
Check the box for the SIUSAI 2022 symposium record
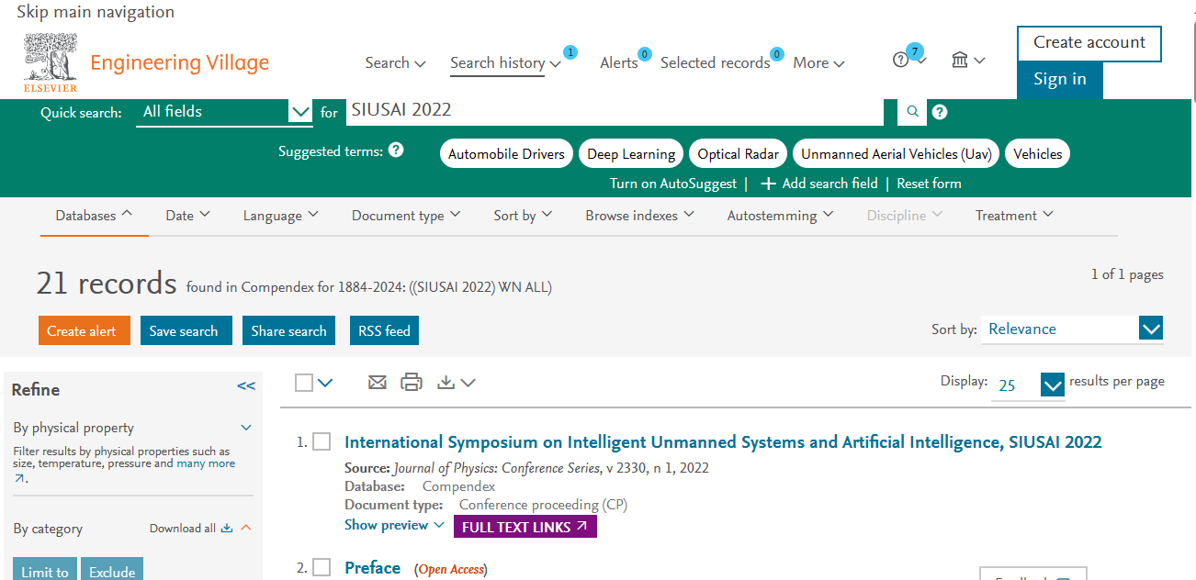point(322,442)
